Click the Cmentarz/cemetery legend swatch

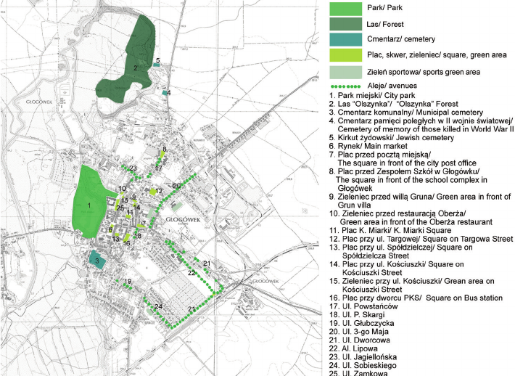pos(346,39)
